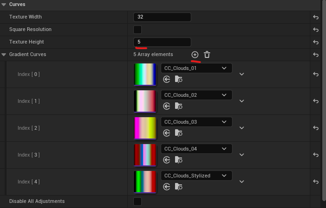This screenshot has width=326, height=208.
Task: Open the CC_Clouds_01 asset dropdown
Action: point(196,68)
